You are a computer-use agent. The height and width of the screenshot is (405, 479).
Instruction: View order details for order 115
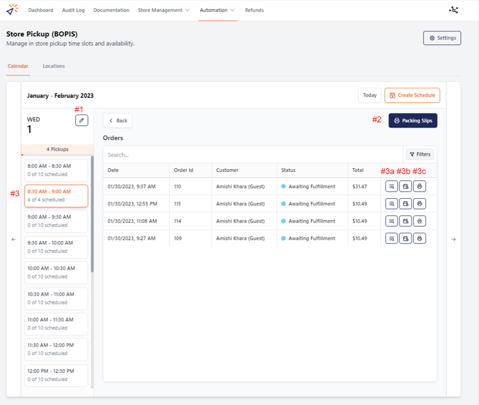(x=392, y=204)
